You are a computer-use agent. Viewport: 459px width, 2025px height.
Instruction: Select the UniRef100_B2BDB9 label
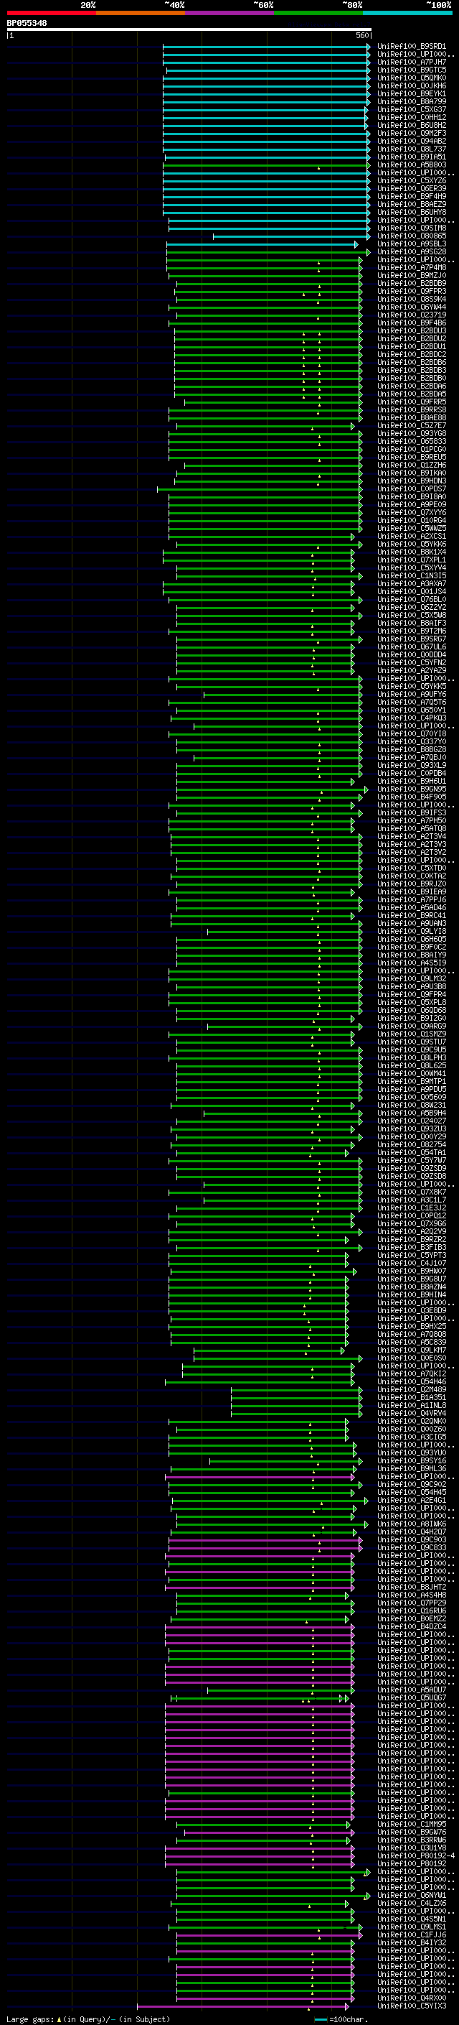pos(412,283)
